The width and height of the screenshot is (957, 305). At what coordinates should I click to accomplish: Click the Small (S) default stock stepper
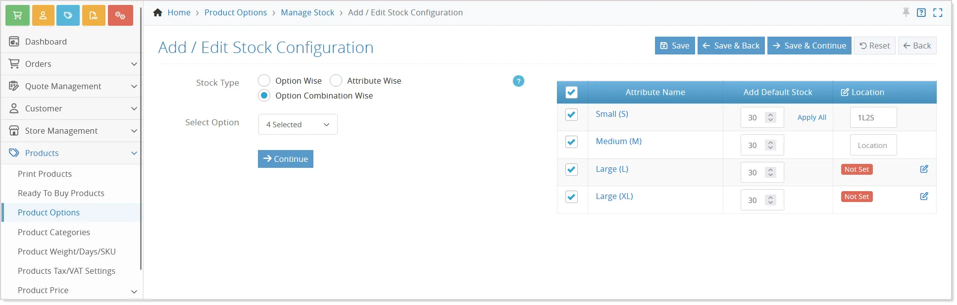770,117
